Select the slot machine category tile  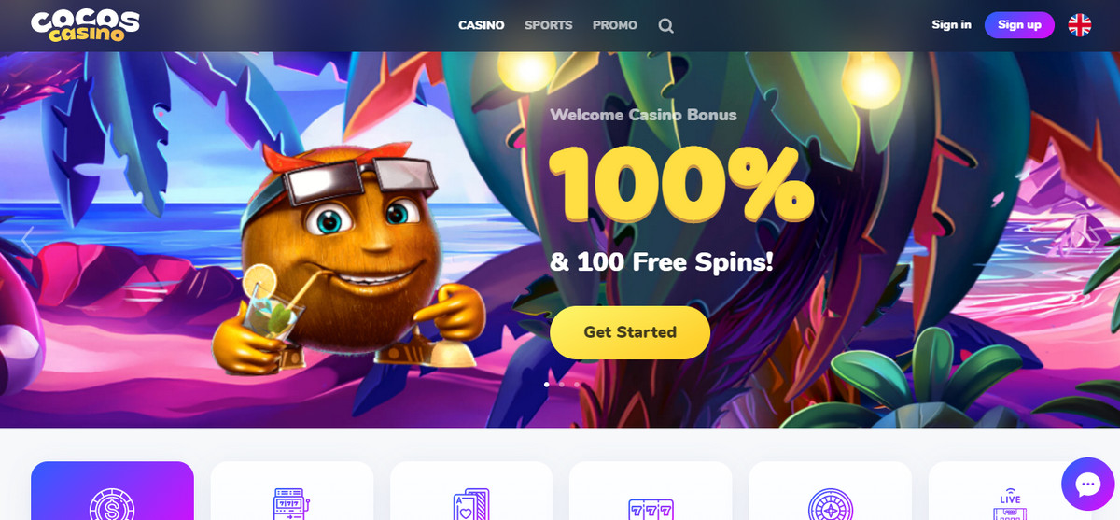click(292, 491)
